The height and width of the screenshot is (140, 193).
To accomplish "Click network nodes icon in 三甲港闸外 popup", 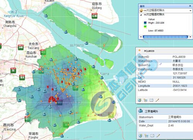I will (146, 135).
